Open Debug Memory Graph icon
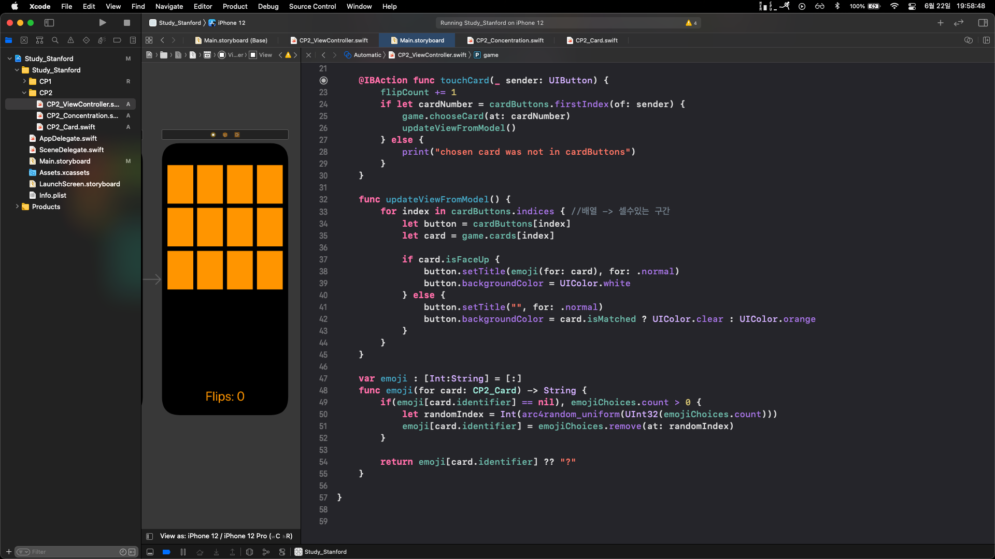995x559 pixels. [266, 552]
